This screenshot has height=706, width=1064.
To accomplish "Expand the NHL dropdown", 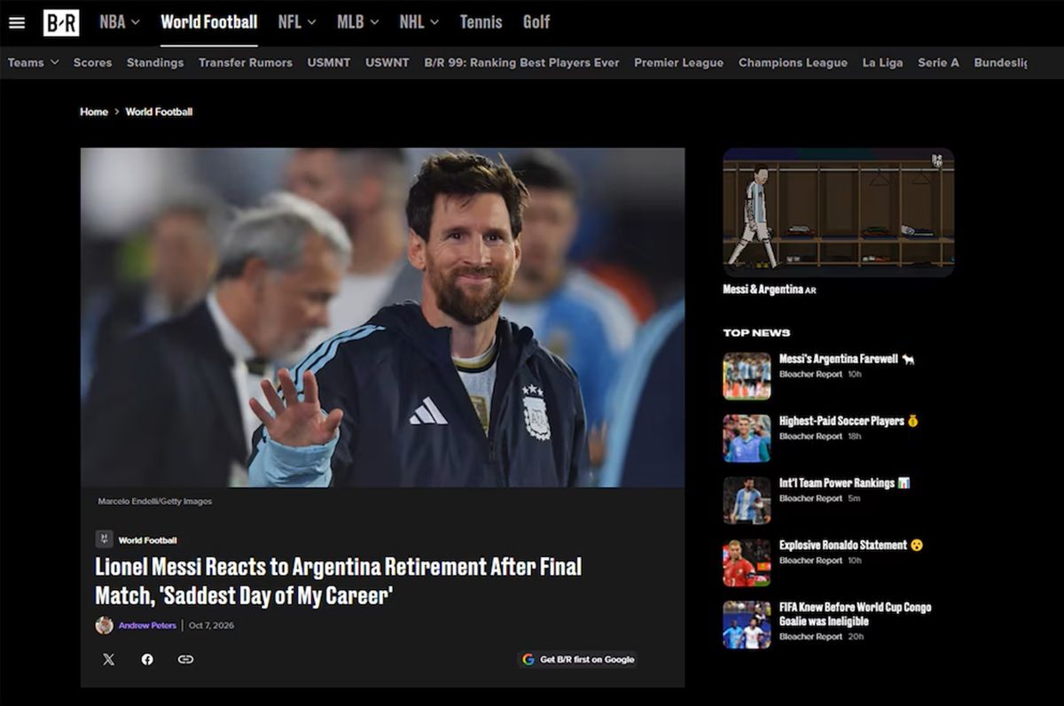I will (419, 22).
